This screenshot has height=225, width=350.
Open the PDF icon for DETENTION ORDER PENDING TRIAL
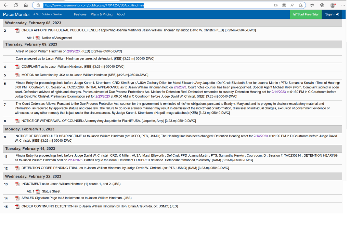(17, 168)
